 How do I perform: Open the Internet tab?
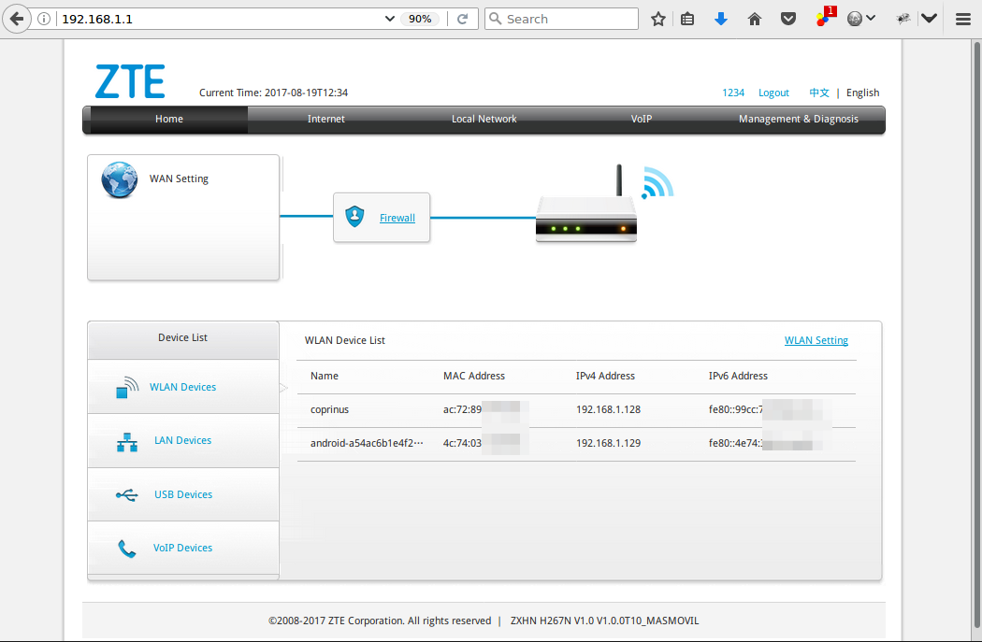[326, 120]
